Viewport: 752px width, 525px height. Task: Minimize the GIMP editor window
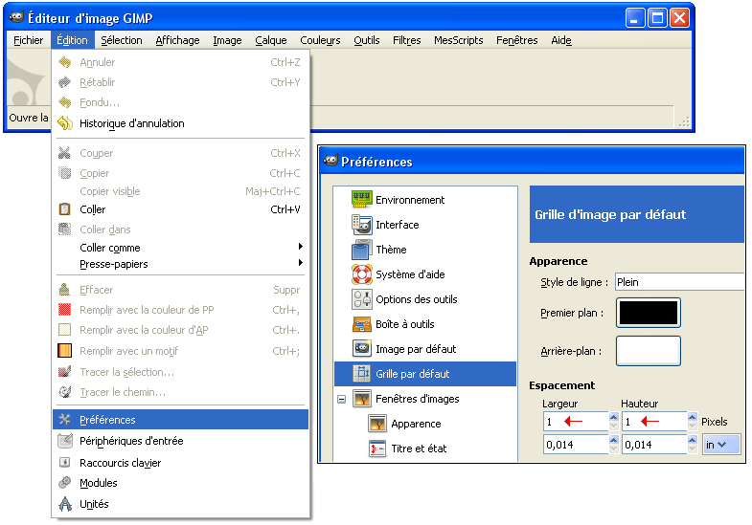coord(635,18)
